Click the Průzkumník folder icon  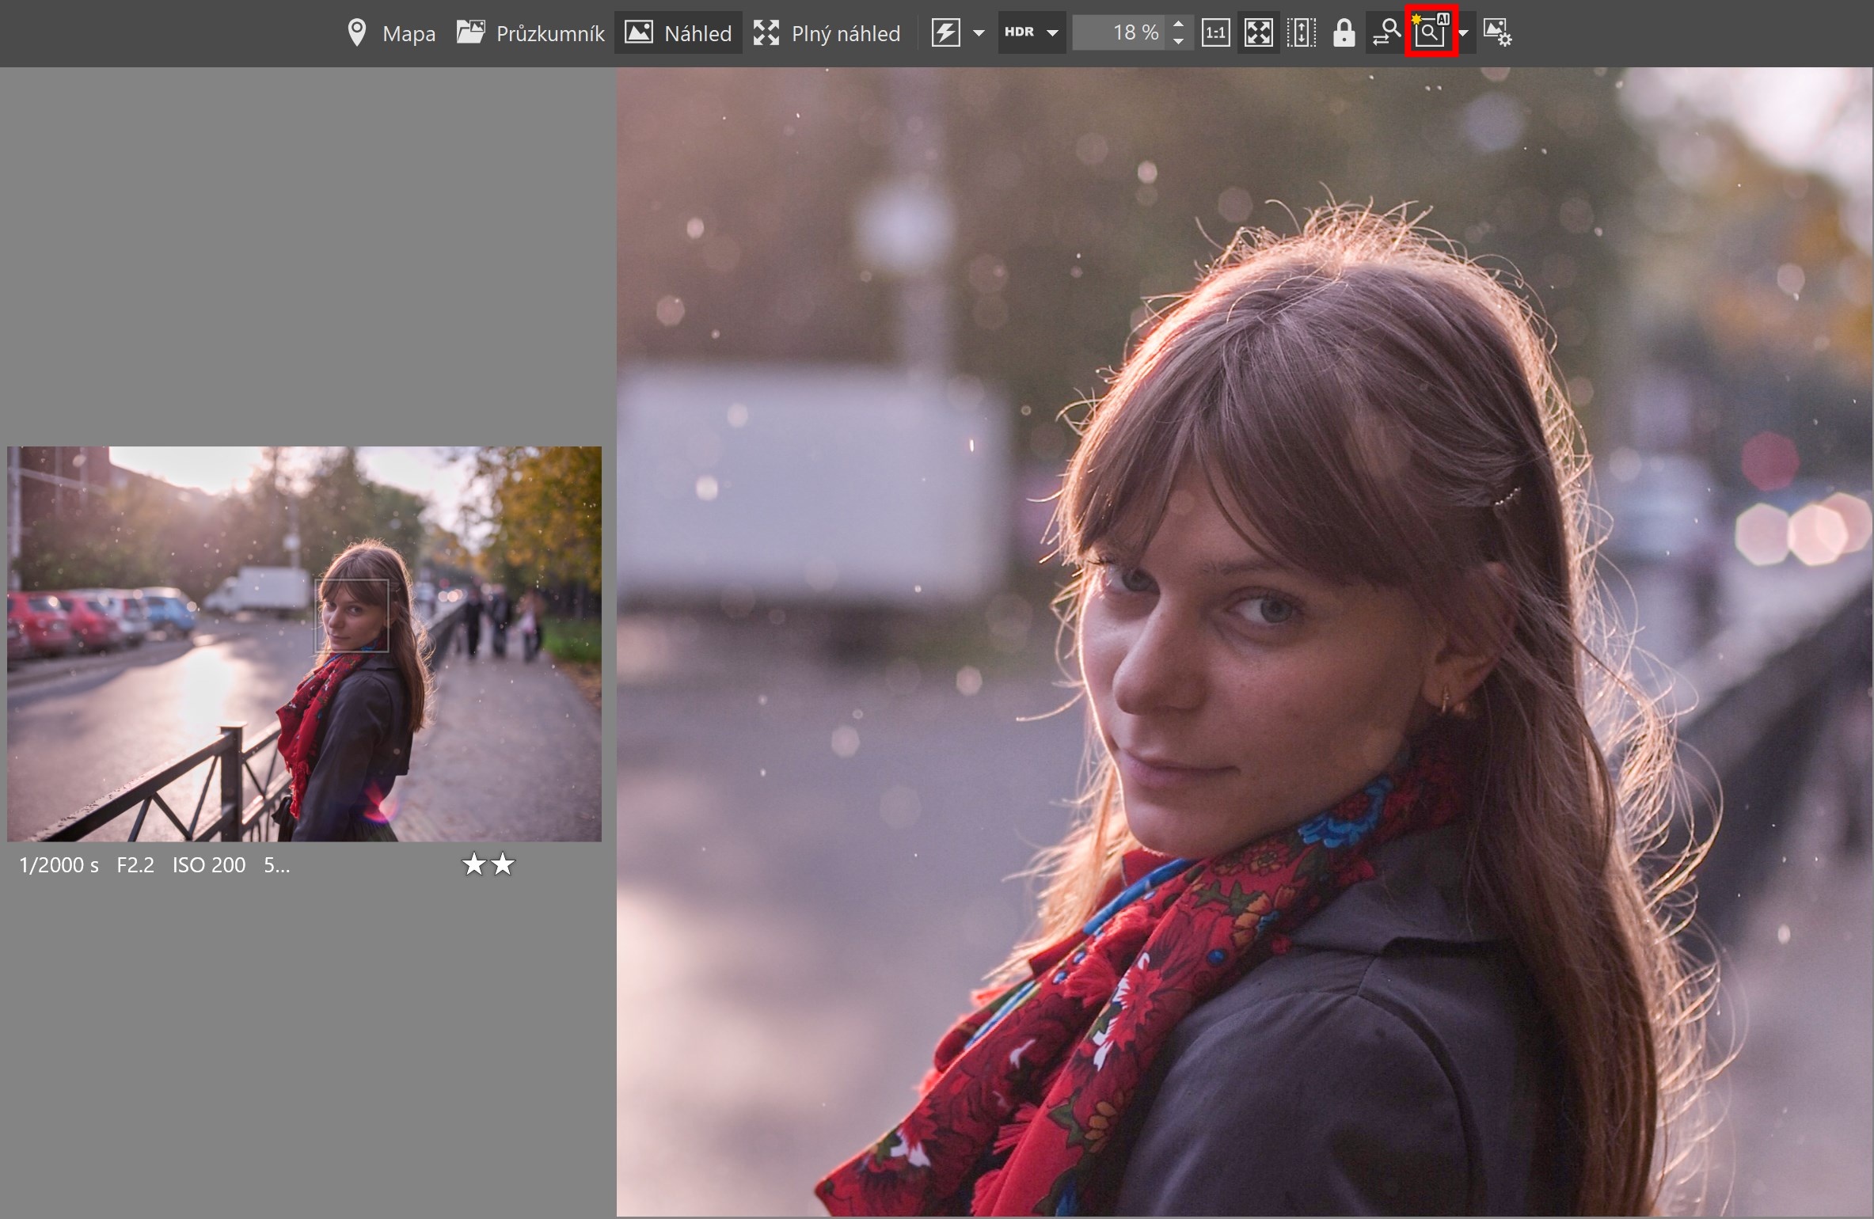point(471,32)
